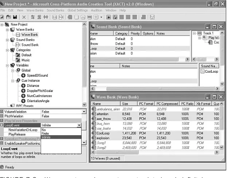Open the Help menu
The width and height of the screenshot is (228, 178).
click(x=123, y=10)
